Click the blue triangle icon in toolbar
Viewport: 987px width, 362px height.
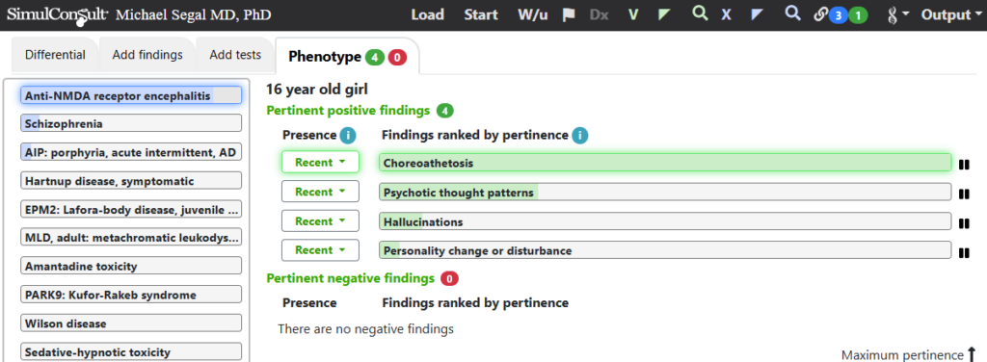tap(758, 15)
